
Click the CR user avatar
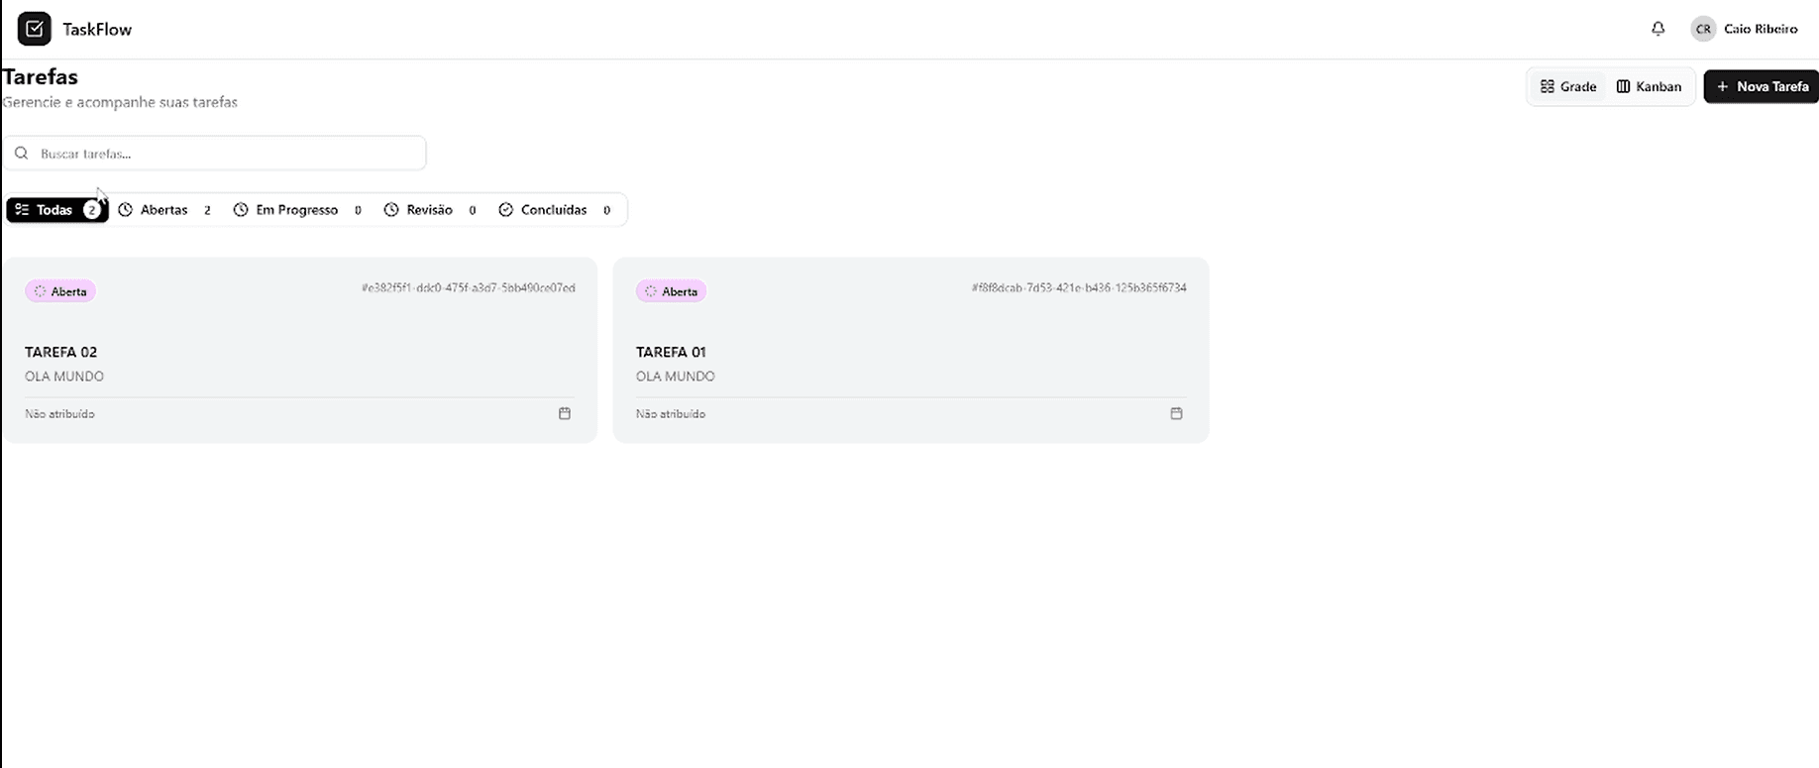pyautogui.click(x=1703, y=29)
